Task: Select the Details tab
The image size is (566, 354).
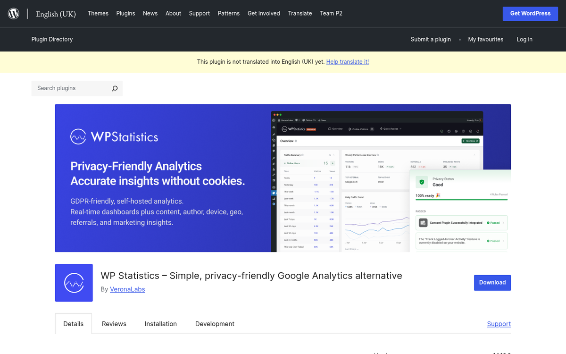Action: pyautogui.click(x=73, y=324)
